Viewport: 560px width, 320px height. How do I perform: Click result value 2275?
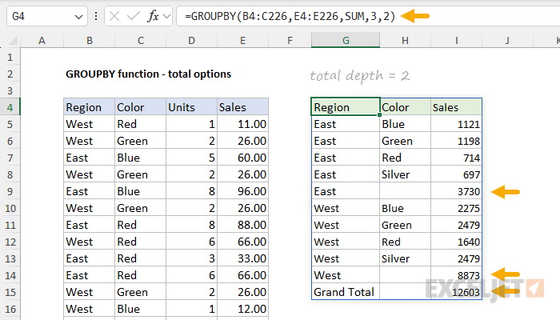pyautogui.click(x=457, y=208)
